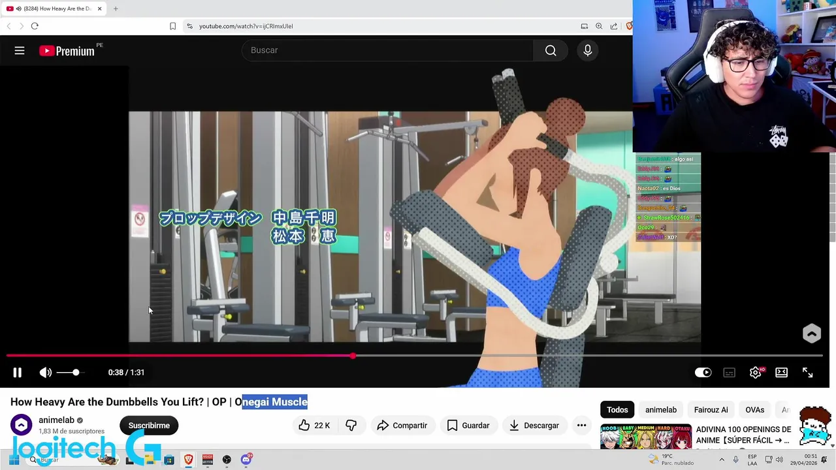Open OBS Studio from the taskbar
Viewport: 836px width, 470px height.
click(227, 460)
